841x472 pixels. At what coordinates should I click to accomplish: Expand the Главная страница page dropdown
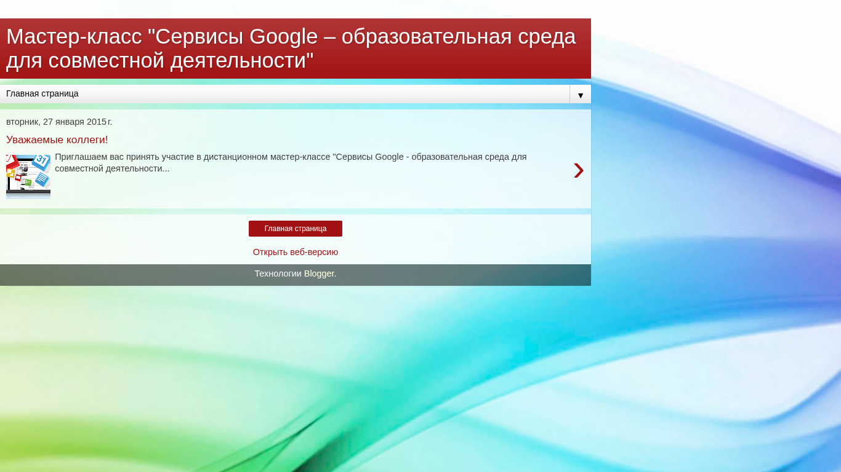(x=296, y=94)
